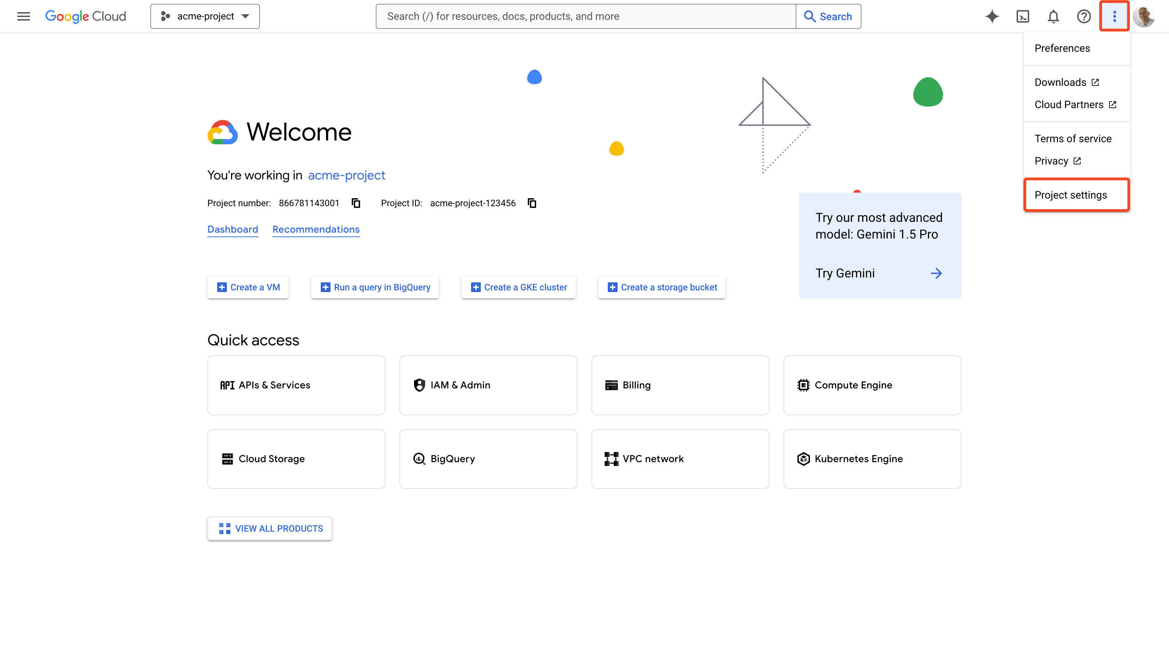Open the APIs & Services quick access card
This screenshot has height=669, width=1169.
[x=296, y=385]
